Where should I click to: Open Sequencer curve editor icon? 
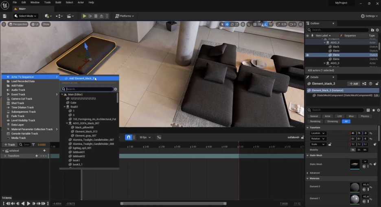point(159,138)
